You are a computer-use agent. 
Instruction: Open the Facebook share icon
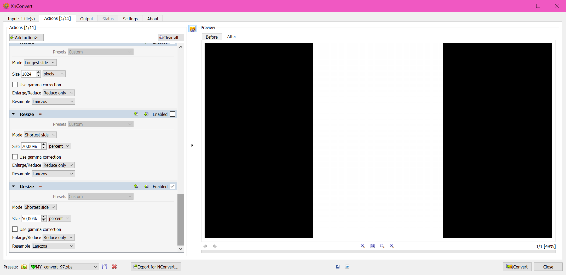338,267
